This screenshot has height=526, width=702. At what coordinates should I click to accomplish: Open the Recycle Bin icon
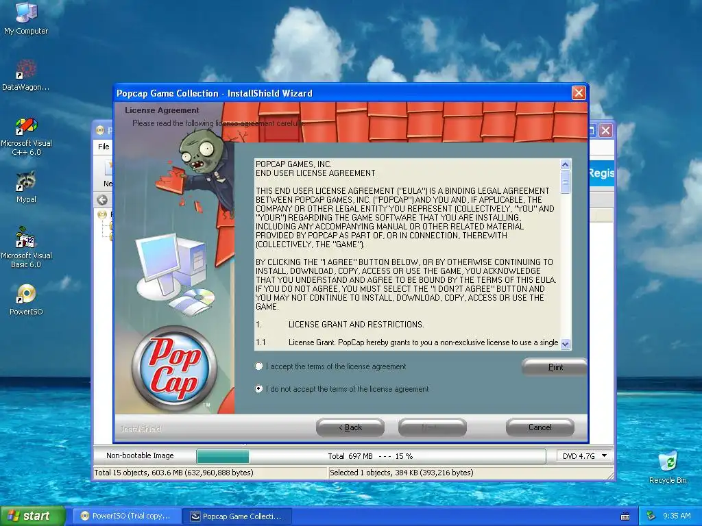tap(668, 467)
